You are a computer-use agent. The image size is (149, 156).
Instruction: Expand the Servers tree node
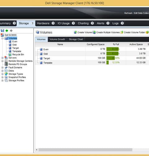(2, 58)
